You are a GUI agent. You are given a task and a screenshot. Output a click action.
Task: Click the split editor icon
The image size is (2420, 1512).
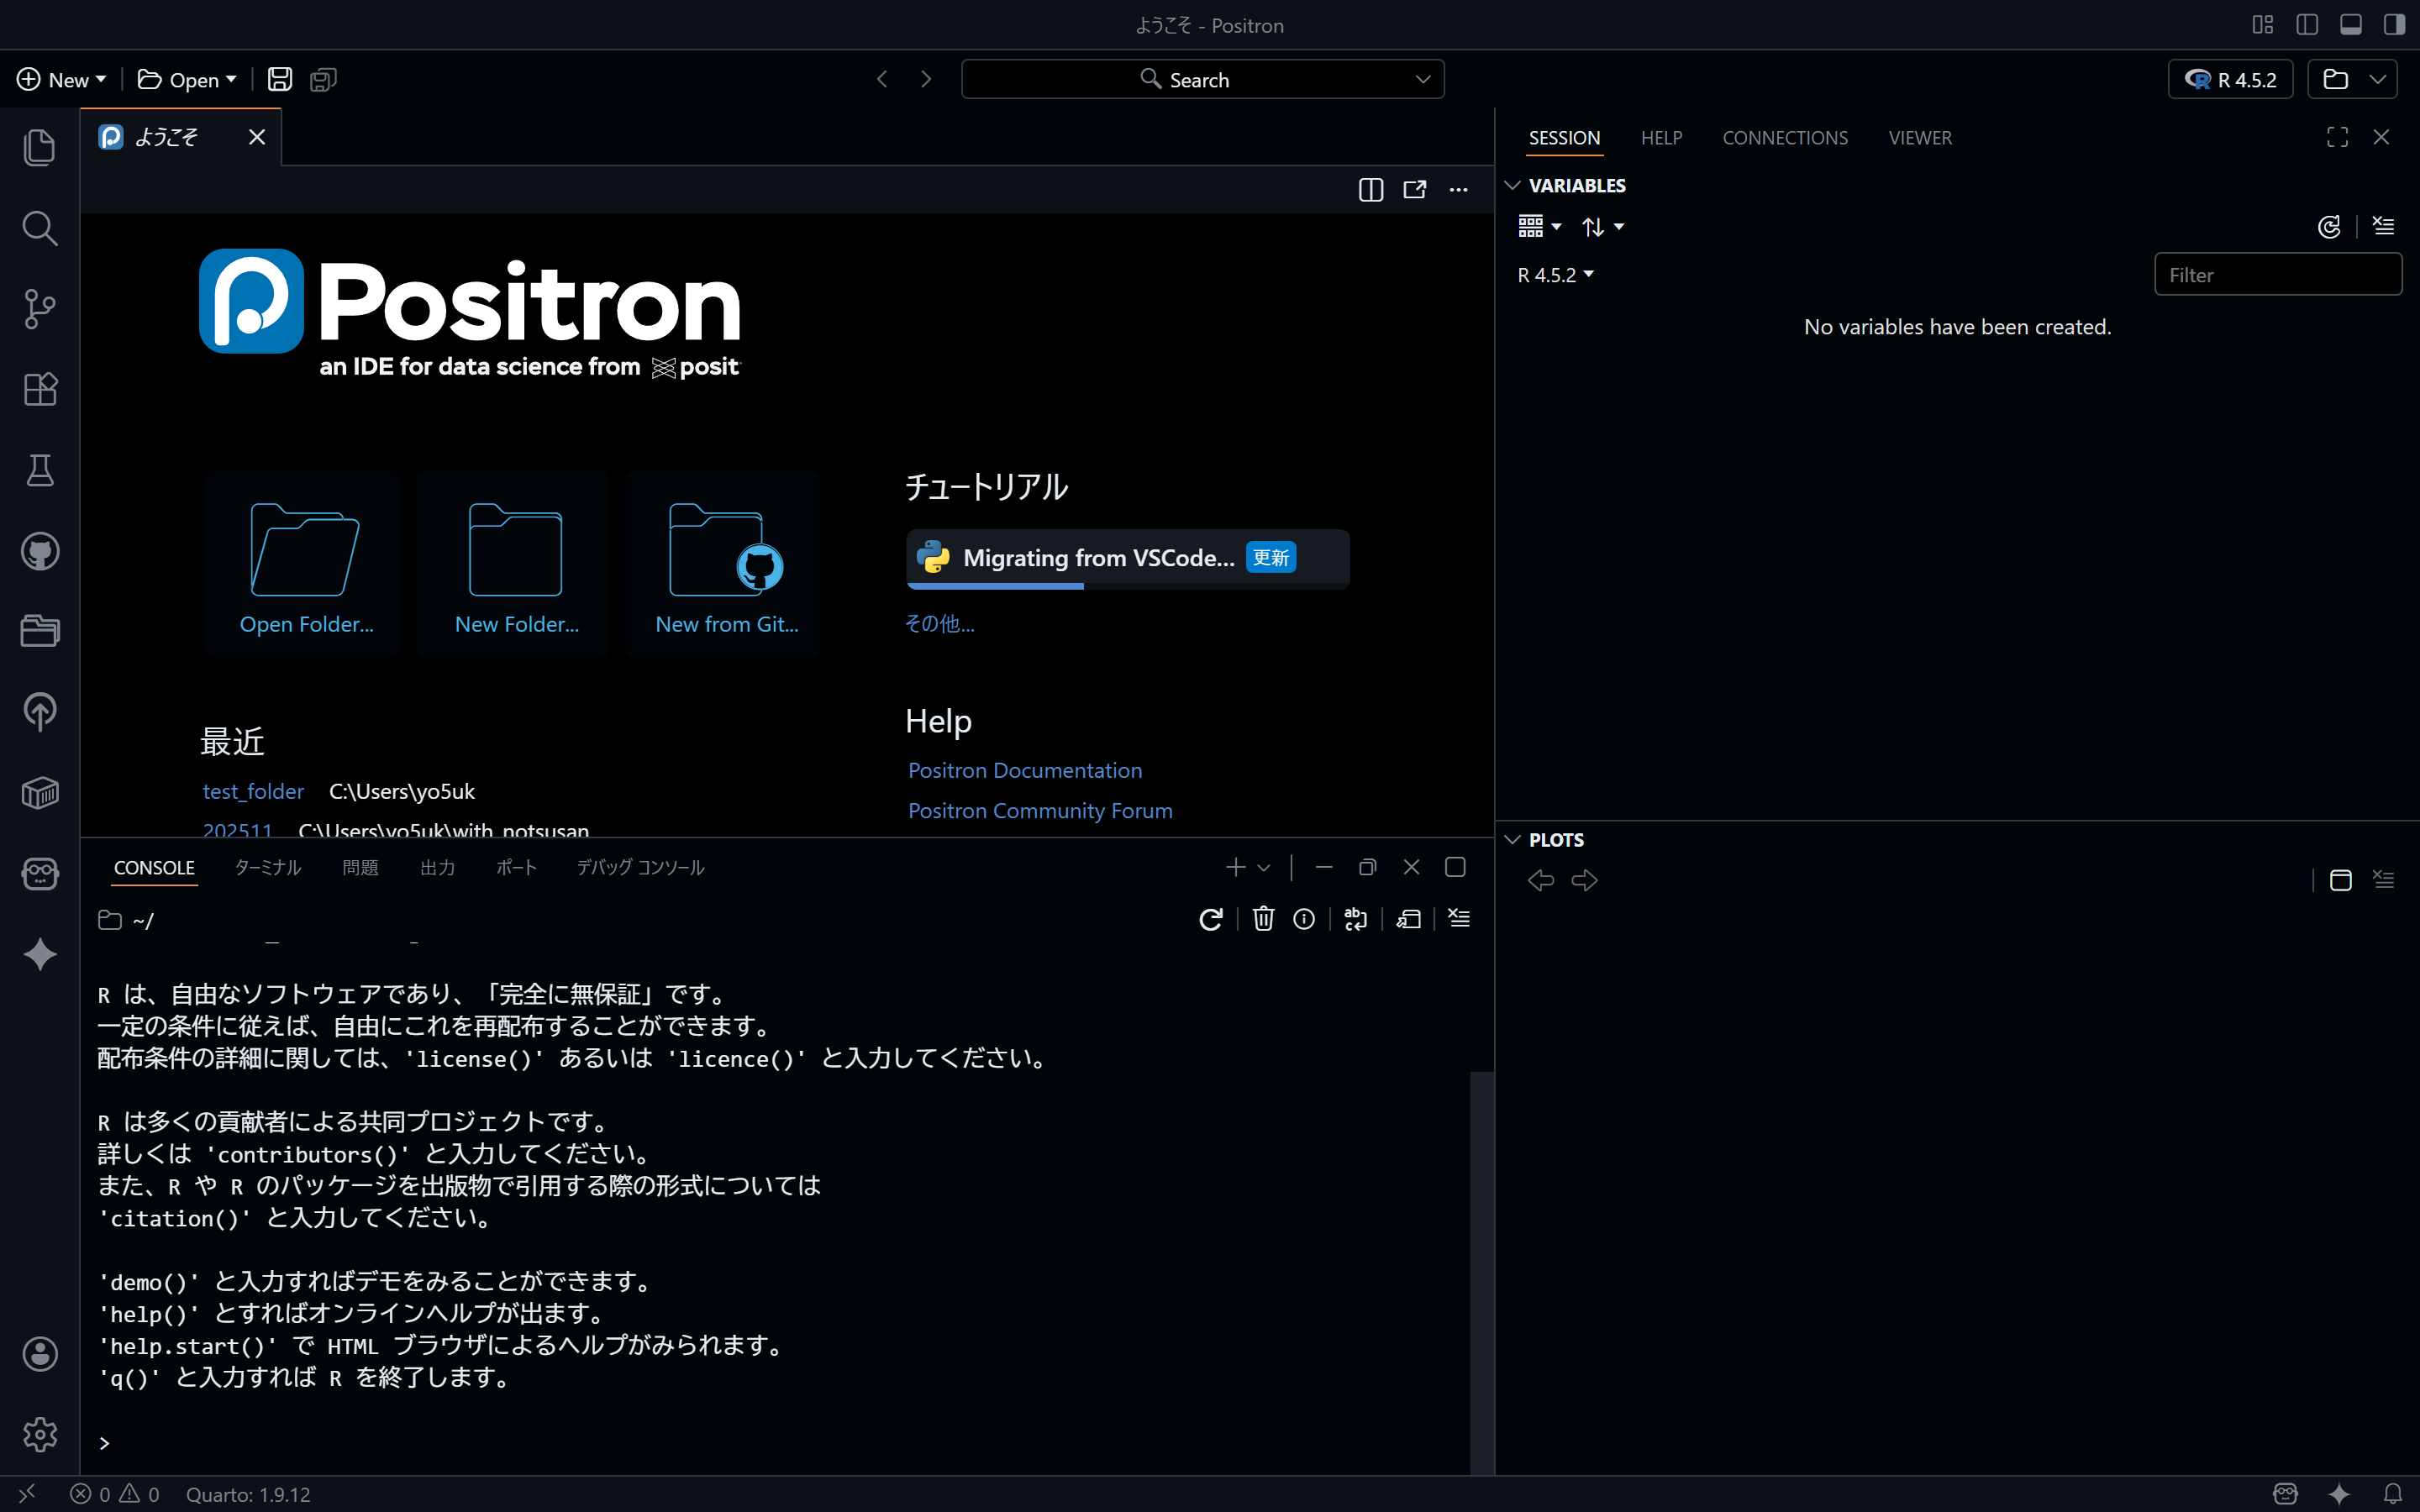[x=1371, y=190]
